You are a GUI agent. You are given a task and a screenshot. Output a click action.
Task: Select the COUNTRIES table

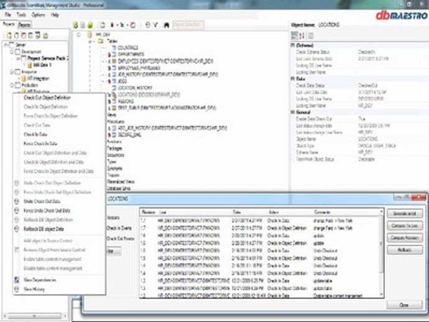point(127,48)
